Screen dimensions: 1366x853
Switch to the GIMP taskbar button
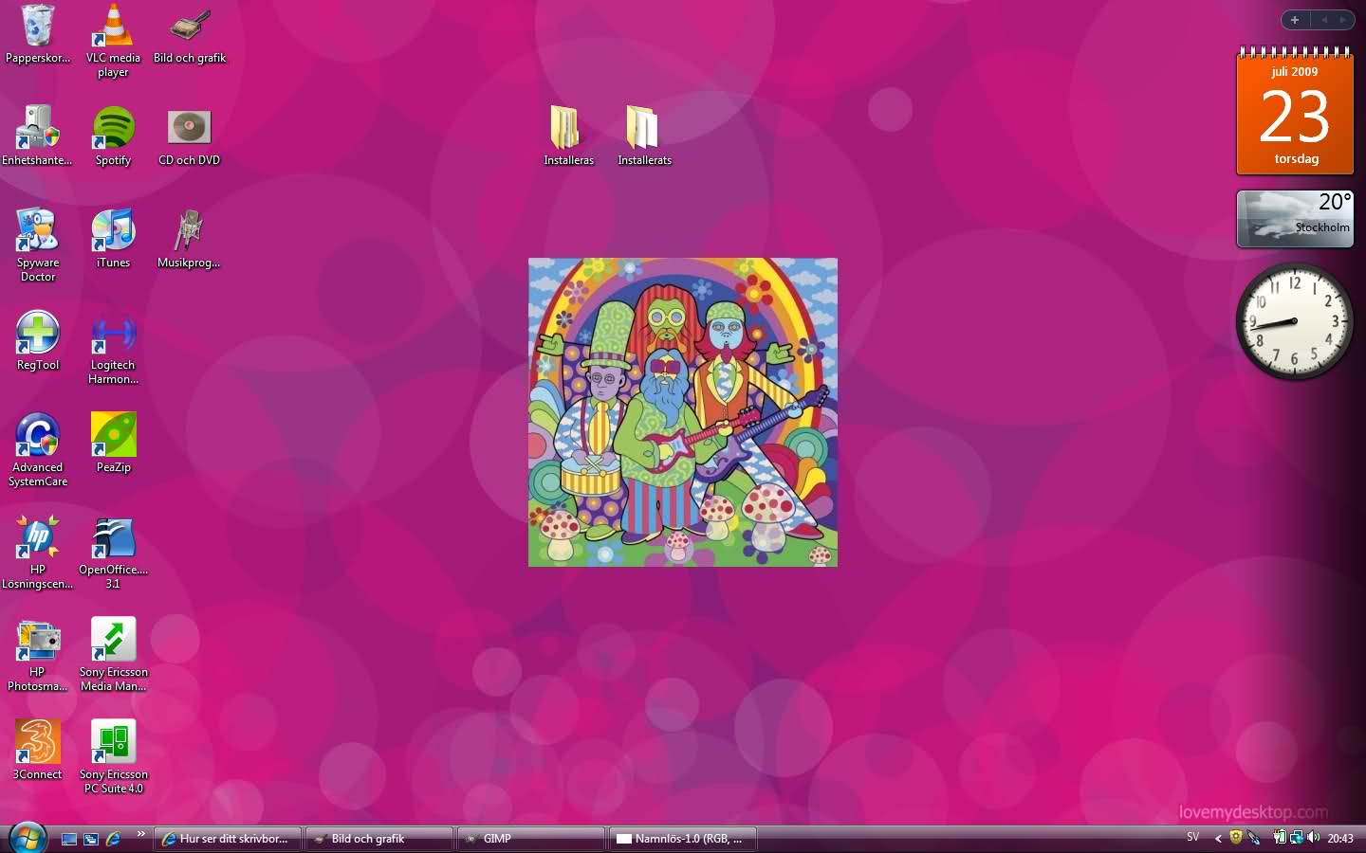coord(531,839)
